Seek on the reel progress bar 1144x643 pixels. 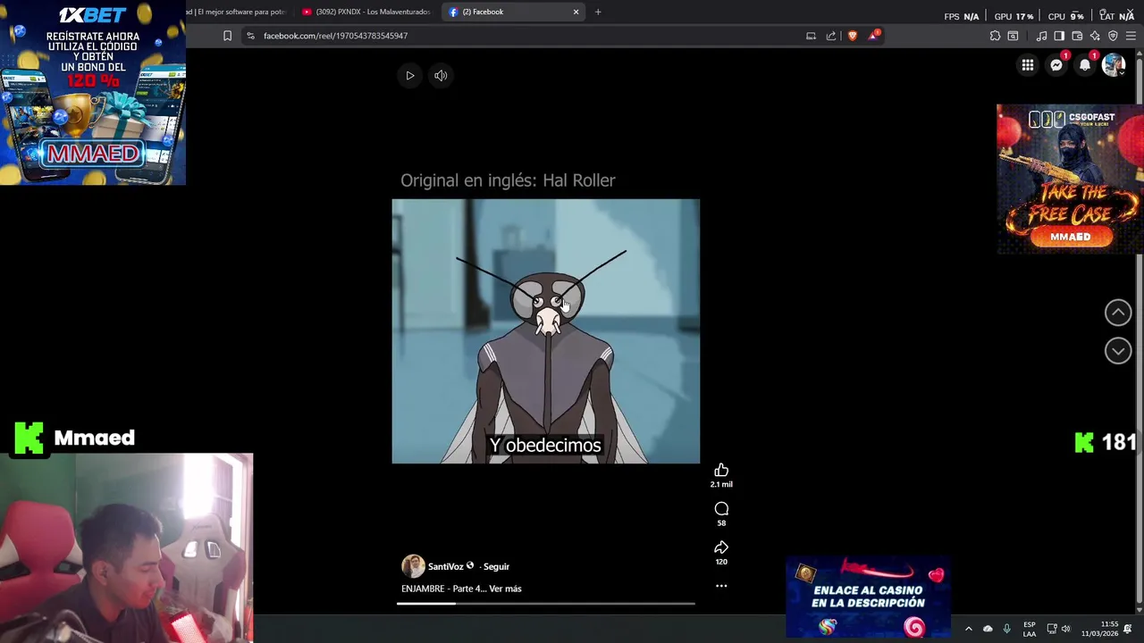click(x=545, y=604)
